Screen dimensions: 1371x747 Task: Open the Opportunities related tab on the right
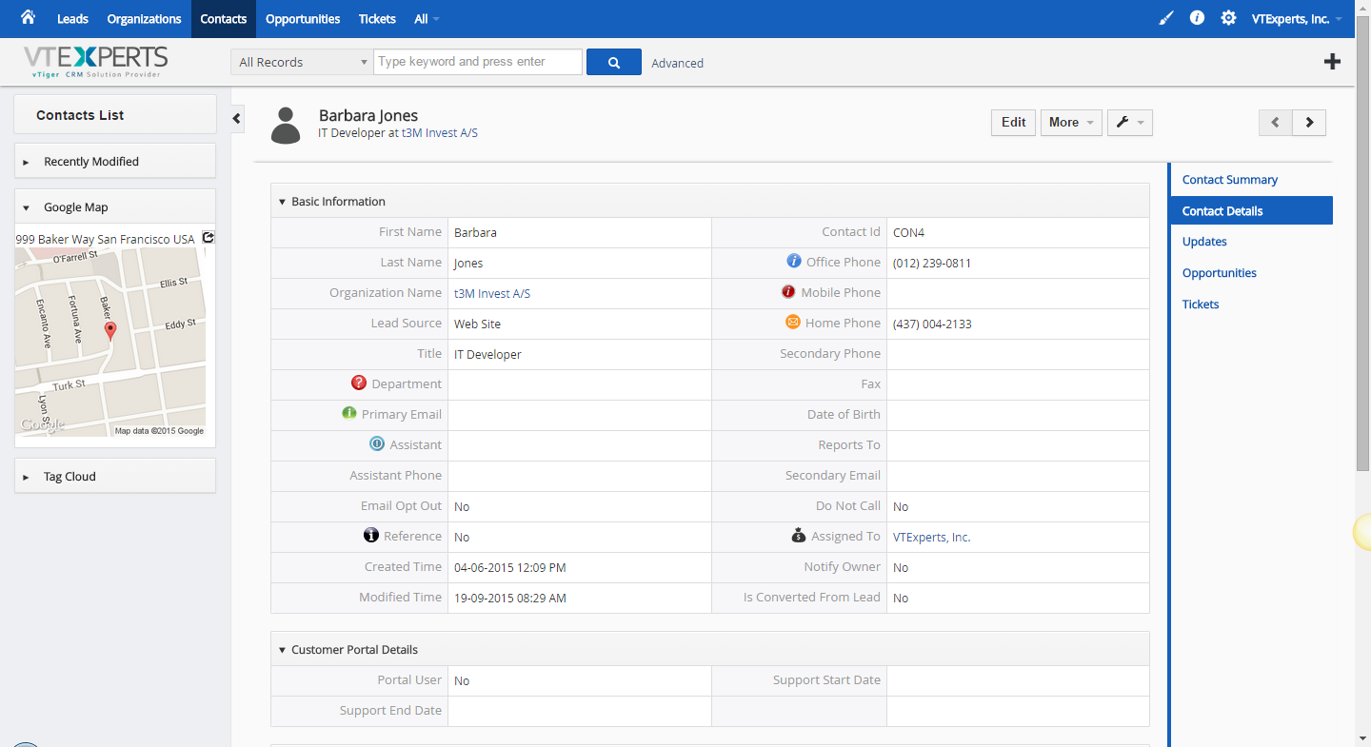[1220, 273]
